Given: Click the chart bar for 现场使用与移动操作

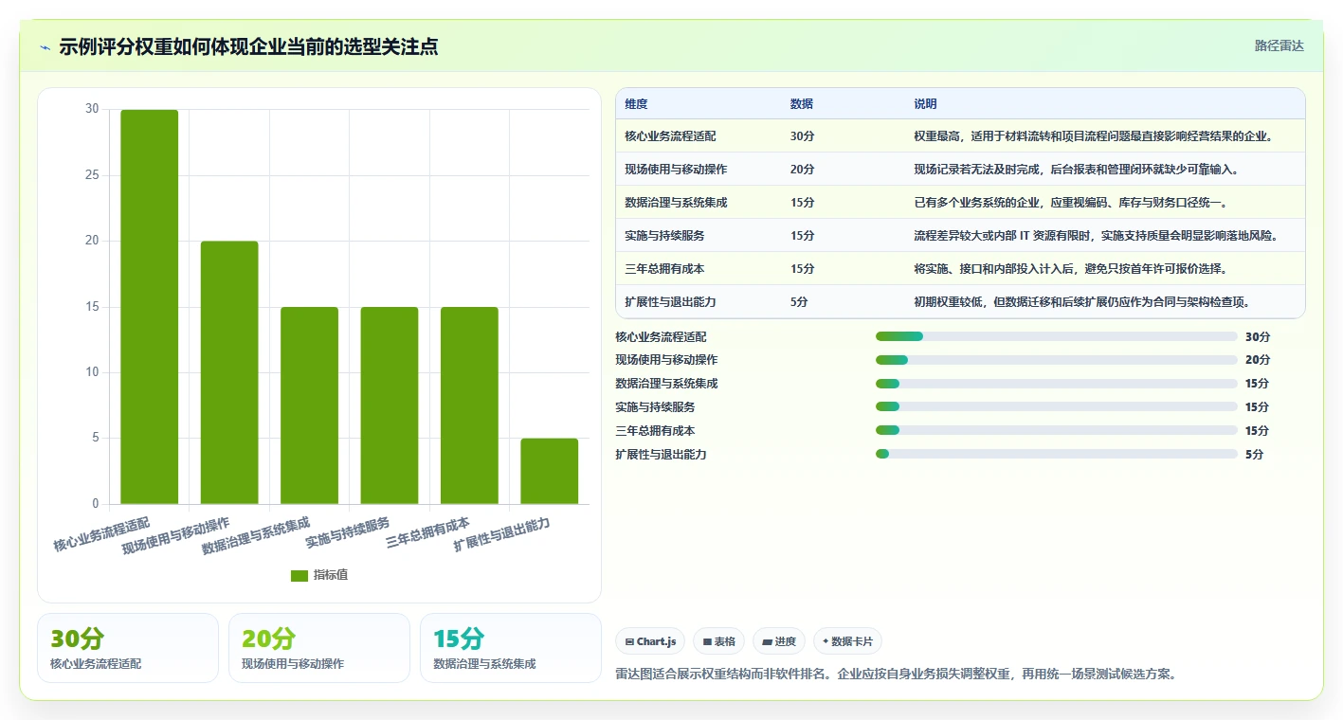Looking at the screenshot, I should [229, 372].
